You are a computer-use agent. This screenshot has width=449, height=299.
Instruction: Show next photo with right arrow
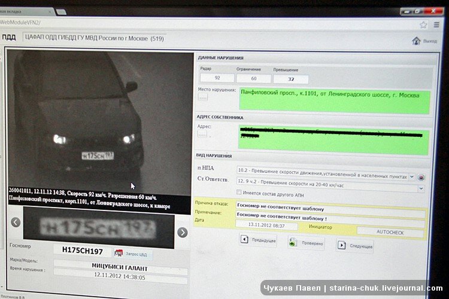183,232
